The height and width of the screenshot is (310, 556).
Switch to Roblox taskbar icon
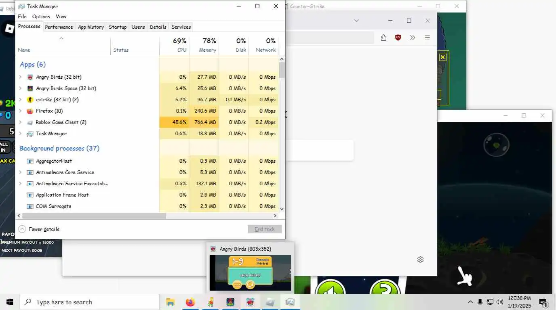coord(270,302)
